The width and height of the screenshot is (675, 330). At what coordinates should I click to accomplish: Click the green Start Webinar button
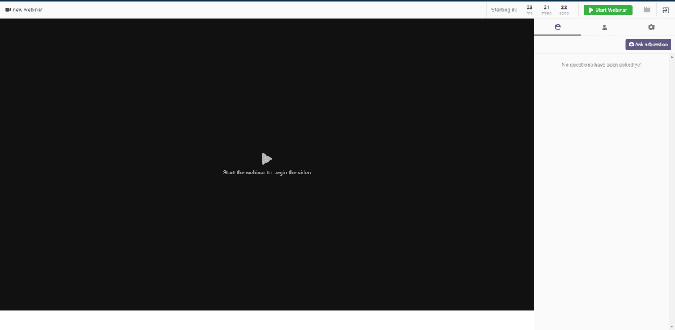[607, 10]
